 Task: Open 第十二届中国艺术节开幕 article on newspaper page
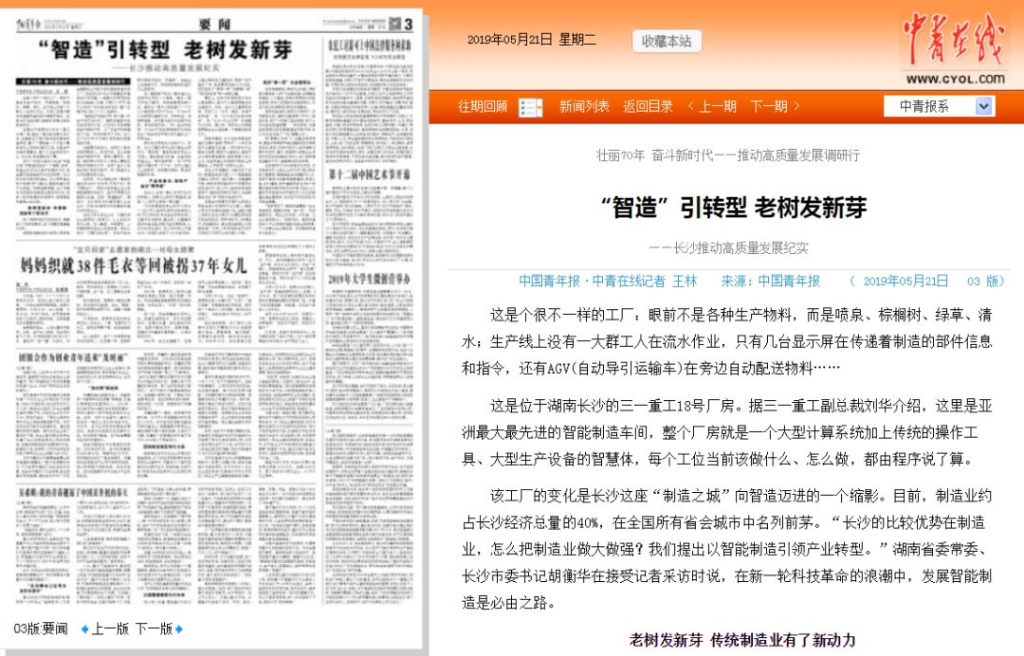point(369,174)
